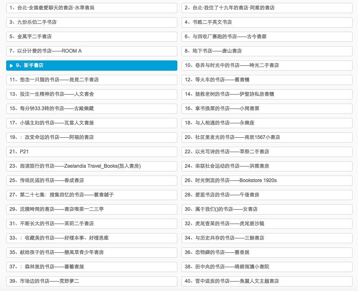Select episode 21 P21

click(x=91, y=152)
